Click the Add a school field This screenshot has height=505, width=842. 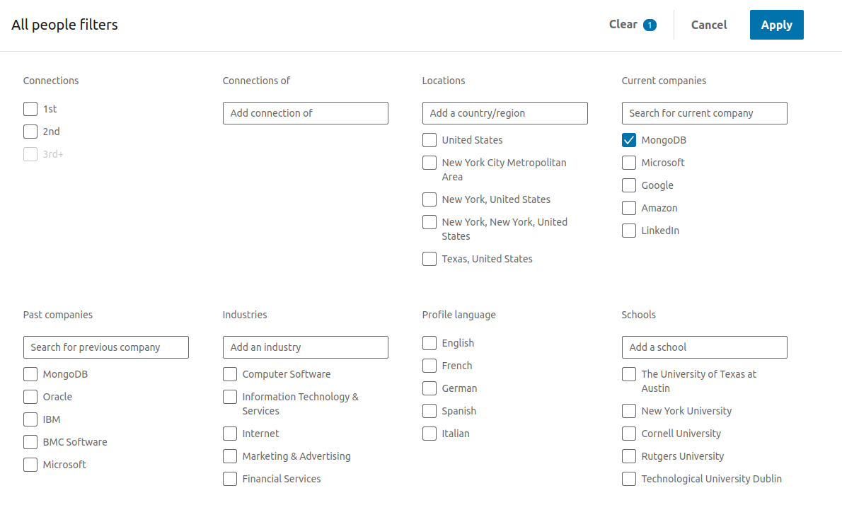pos(704,347)
